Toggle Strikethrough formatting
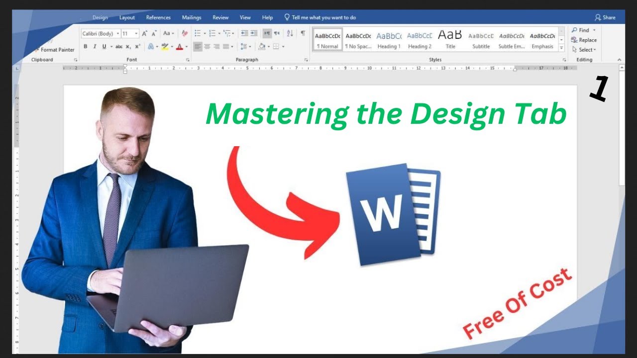Image resolution: width=637 pixels, height=358 pixels. pos(119,47)
